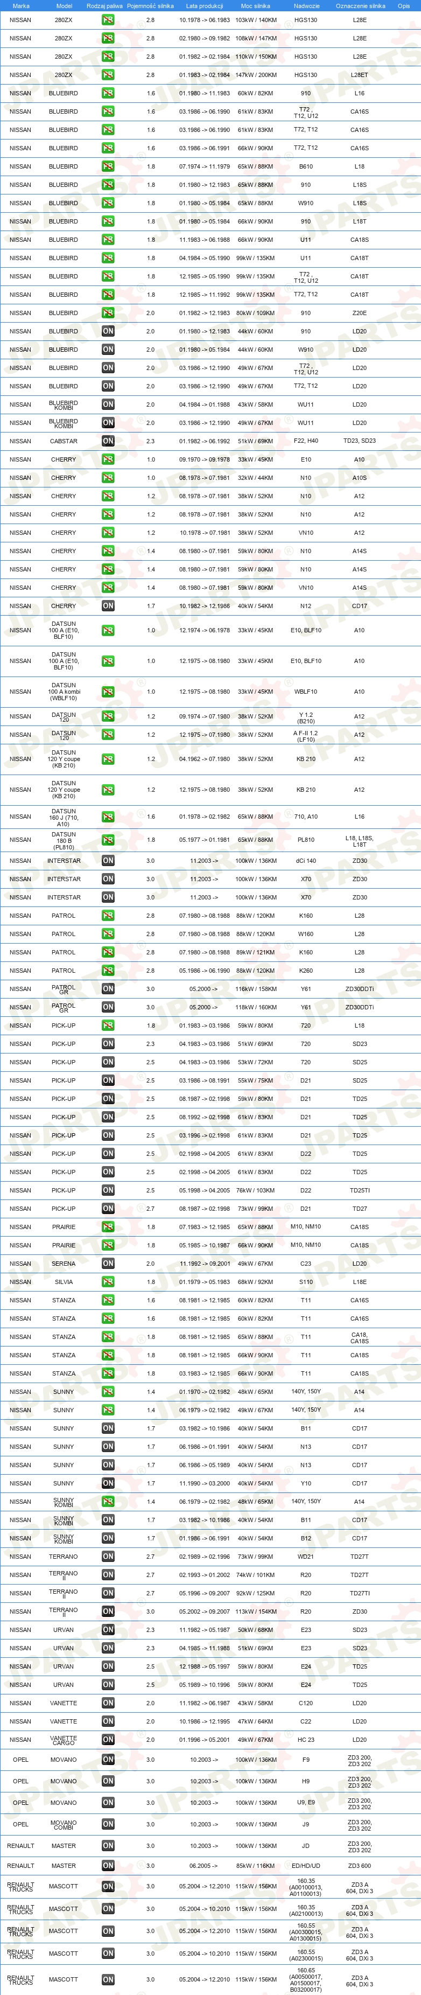Select the 'VANETTE CARGO' model cell
The image size is (421, 1995).
point(64,1739)
